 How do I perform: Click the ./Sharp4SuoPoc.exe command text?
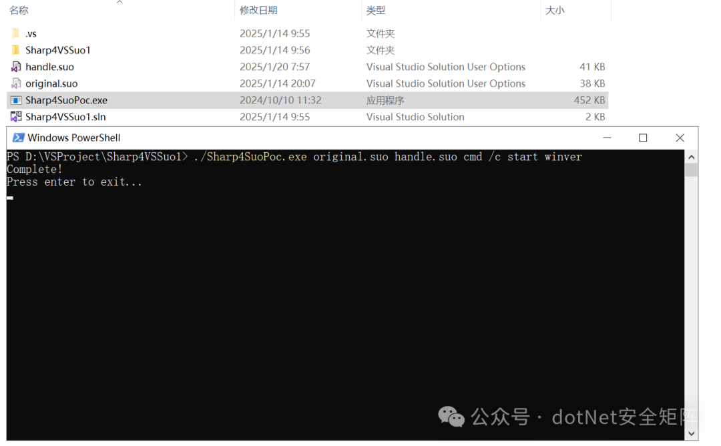[250, 157]
